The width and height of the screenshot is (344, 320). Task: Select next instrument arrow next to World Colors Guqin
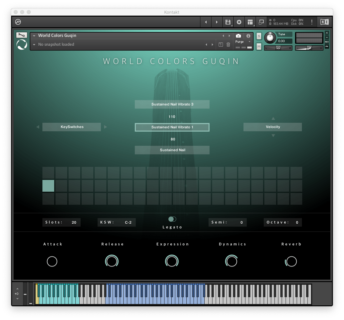click(229, 36)
